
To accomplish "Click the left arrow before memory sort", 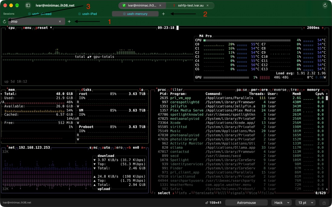I will pos(304,90).
